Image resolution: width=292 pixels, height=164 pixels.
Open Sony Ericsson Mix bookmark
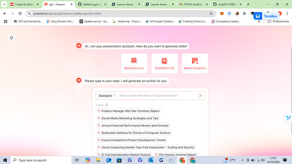(x=60, y=22)
